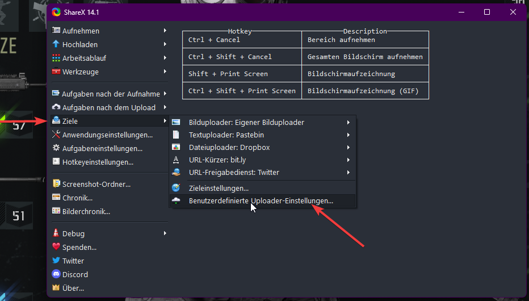Image resolution: width=529 pixels, height=301 pixels.
Task: Select Dateiuploader: Dropbox menu item
Action: pyautogui.click(x=229, y=148)
